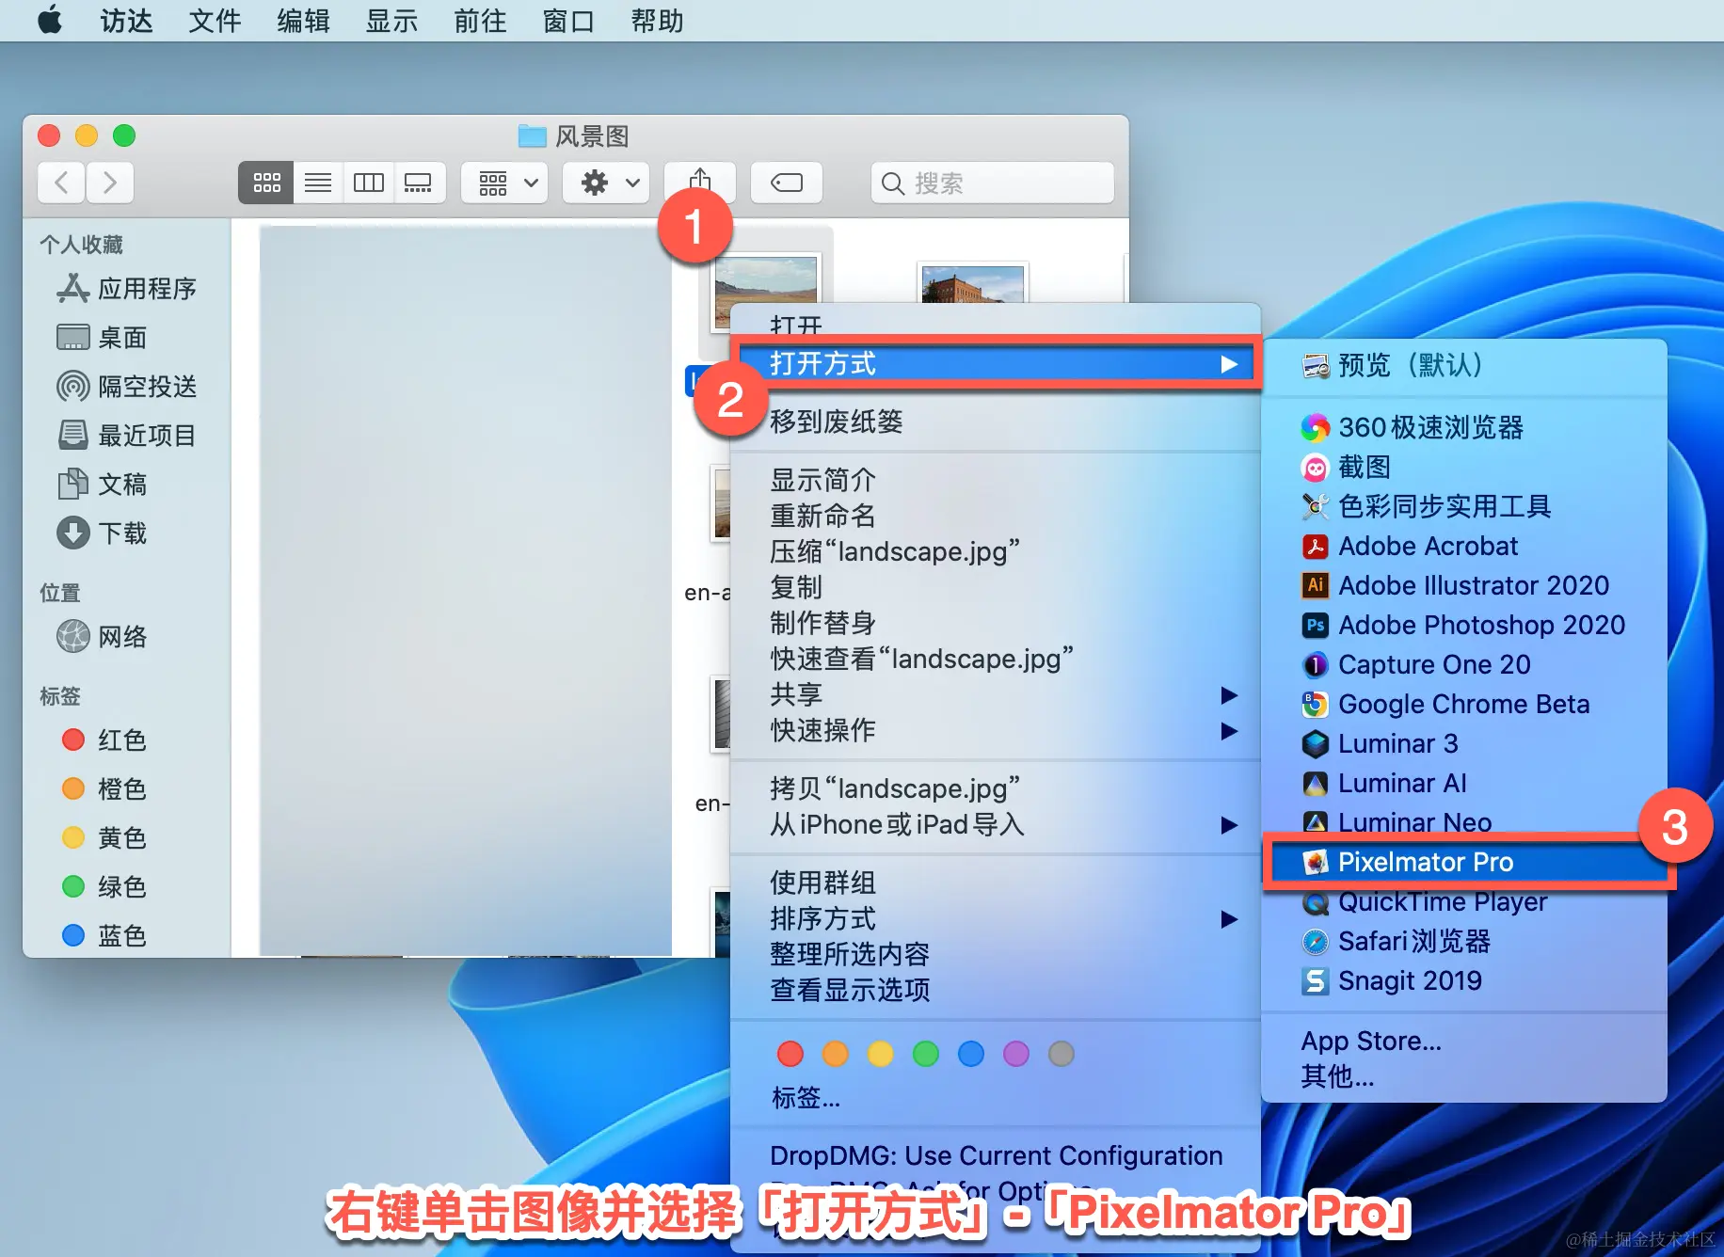Apply red tag in context menu
1724x1257 pixels.
click(x=790, y=1054)
